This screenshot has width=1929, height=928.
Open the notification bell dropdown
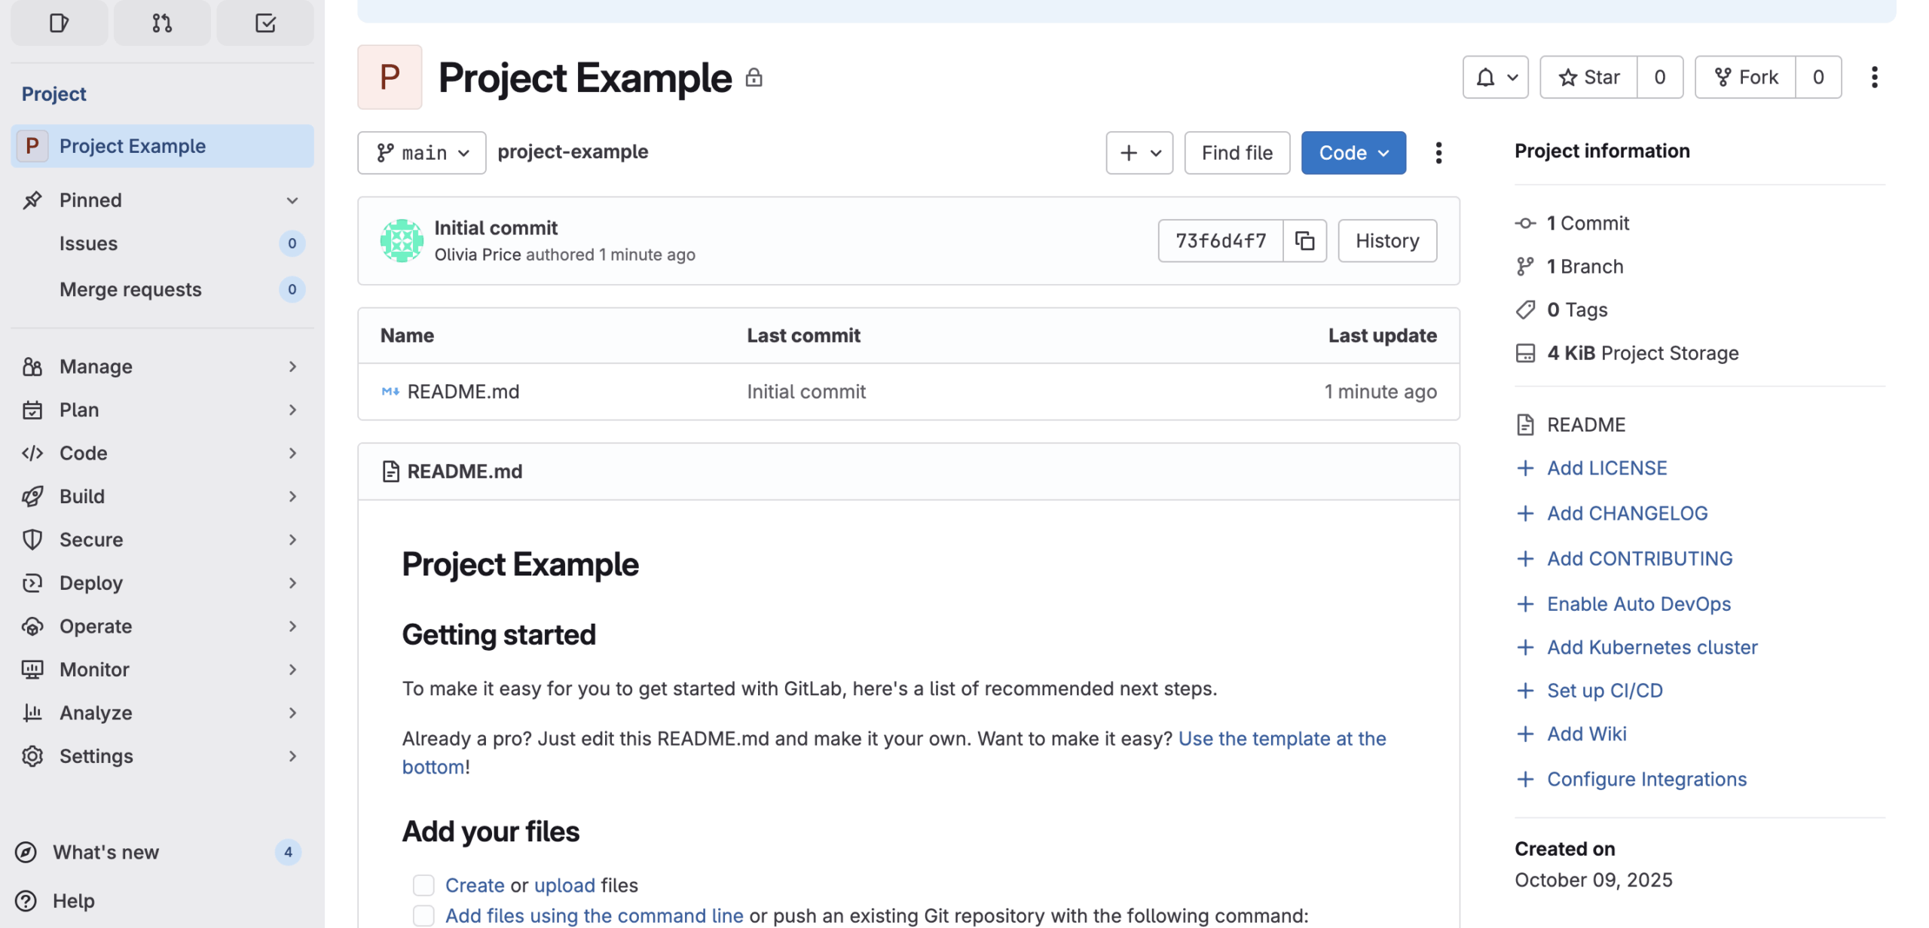click(1495, 77)
